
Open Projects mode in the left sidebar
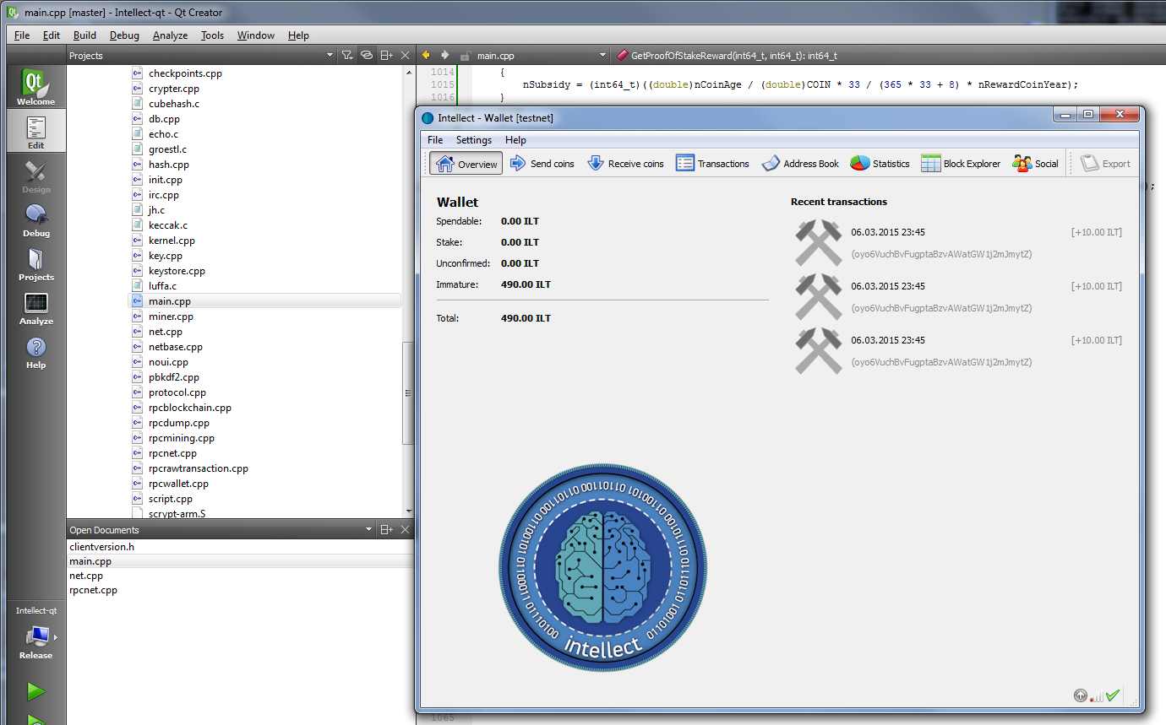(35, 262)
